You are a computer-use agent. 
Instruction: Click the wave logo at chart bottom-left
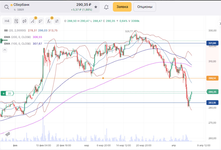click(7, 134)
